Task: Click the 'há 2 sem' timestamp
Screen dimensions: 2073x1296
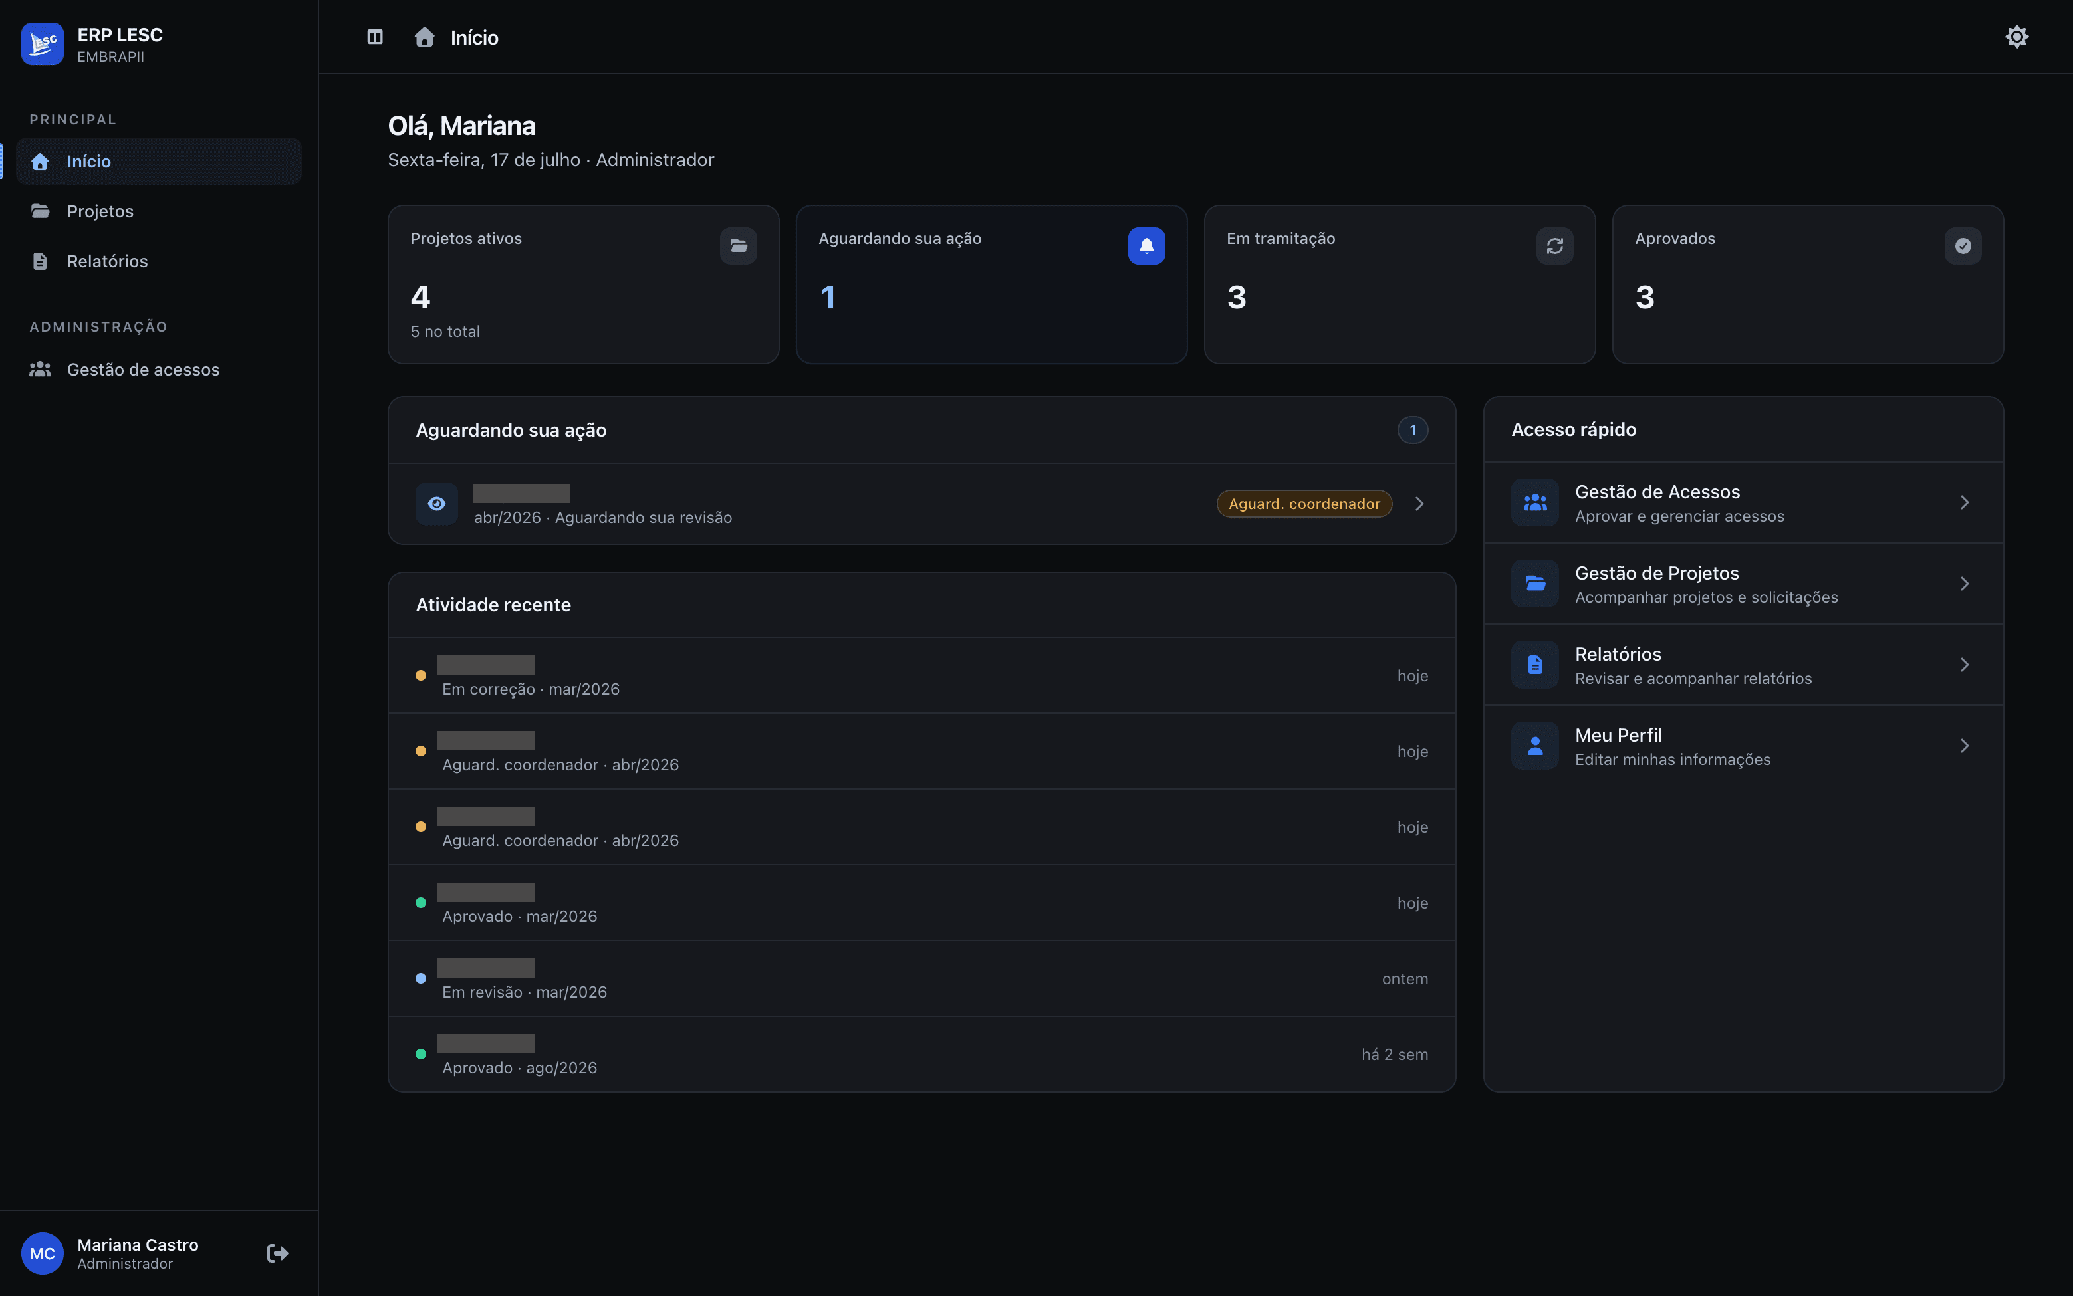Action: tap(1394, 1054)
